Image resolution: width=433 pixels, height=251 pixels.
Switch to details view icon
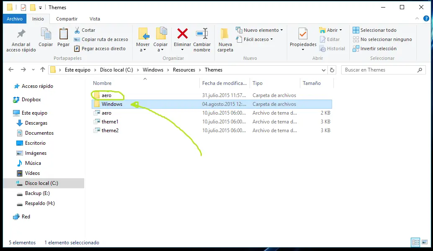click(x=415, y=243)
